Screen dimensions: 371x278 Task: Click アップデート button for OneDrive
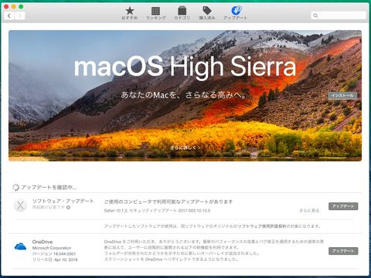[x=343, y=251]
